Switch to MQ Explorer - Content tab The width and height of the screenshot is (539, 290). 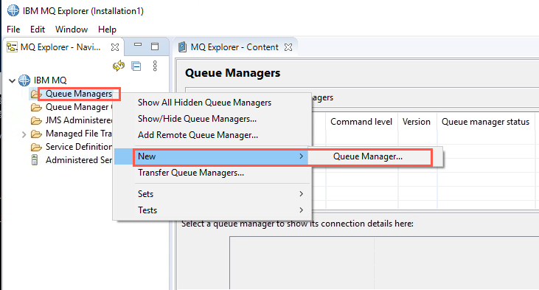(234, 47)
